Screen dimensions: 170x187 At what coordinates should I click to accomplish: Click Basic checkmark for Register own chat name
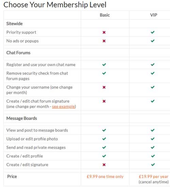[x=104, y=65]
